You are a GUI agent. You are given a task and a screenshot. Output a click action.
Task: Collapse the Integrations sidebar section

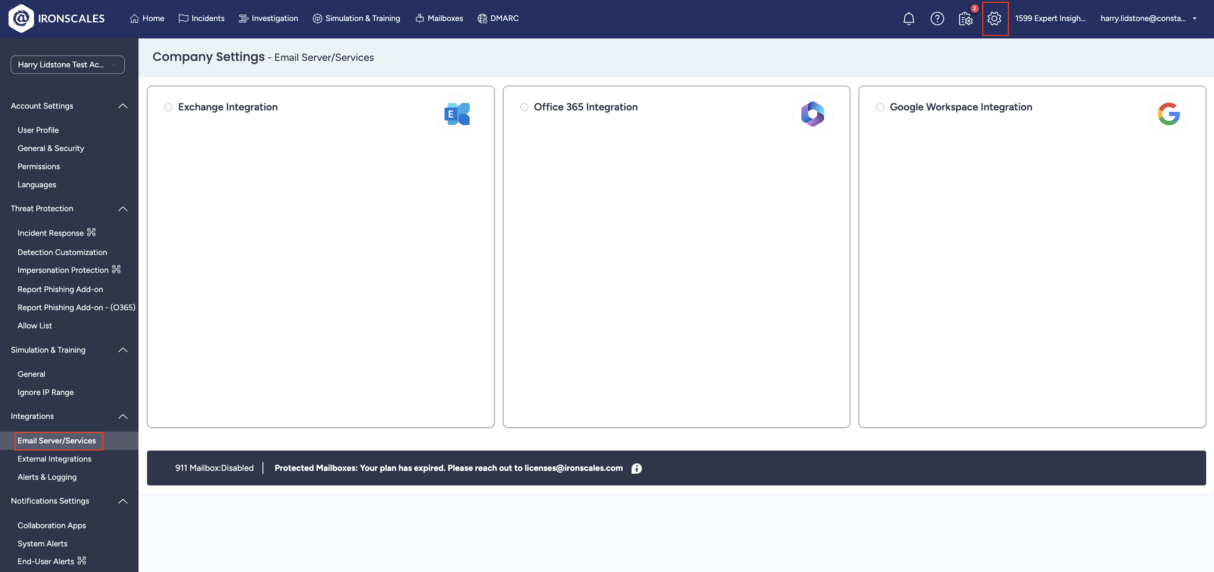pos(122,416)
